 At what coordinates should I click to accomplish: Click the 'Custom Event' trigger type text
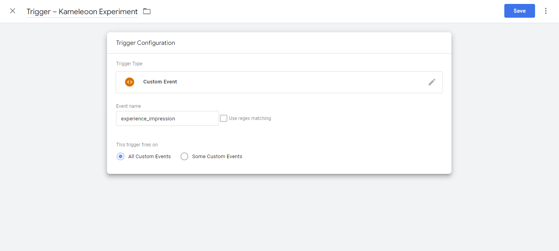coord(160,82)
